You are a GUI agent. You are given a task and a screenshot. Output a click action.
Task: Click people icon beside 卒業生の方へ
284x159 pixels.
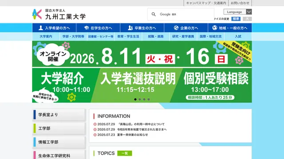[x=130, y=28]
